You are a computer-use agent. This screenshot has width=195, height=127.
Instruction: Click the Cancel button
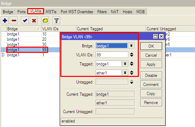151,55
